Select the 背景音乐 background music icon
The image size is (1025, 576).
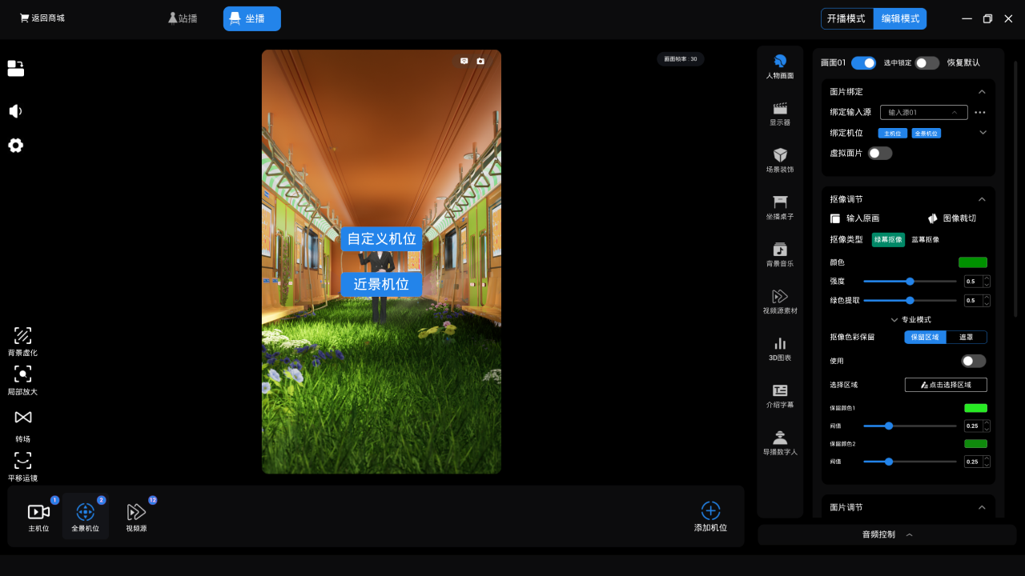[780, 250]
